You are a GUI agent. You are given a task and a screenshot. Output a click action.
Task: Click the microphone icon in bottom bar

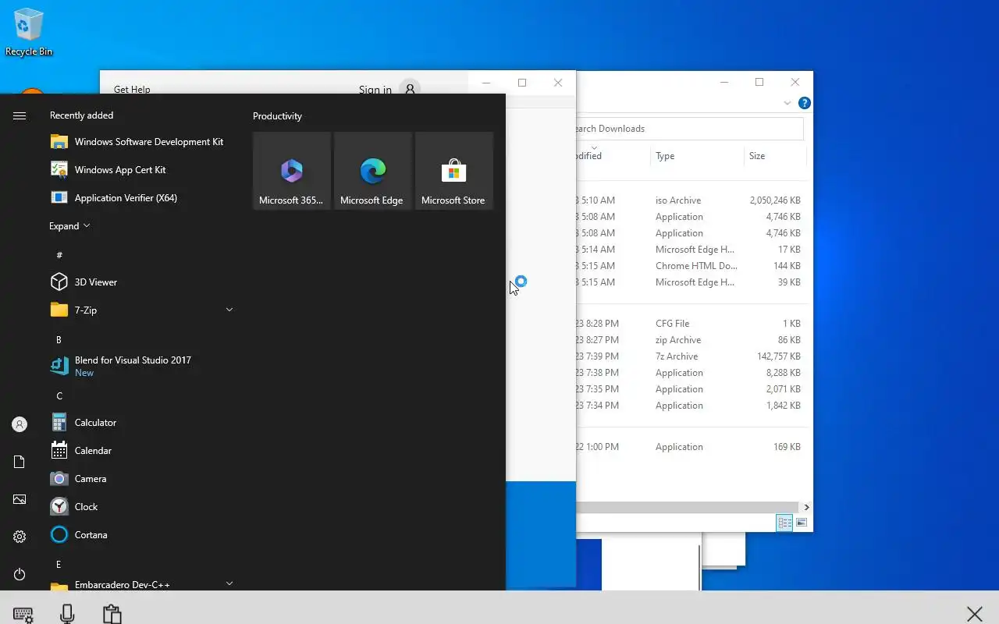(67, 614)
